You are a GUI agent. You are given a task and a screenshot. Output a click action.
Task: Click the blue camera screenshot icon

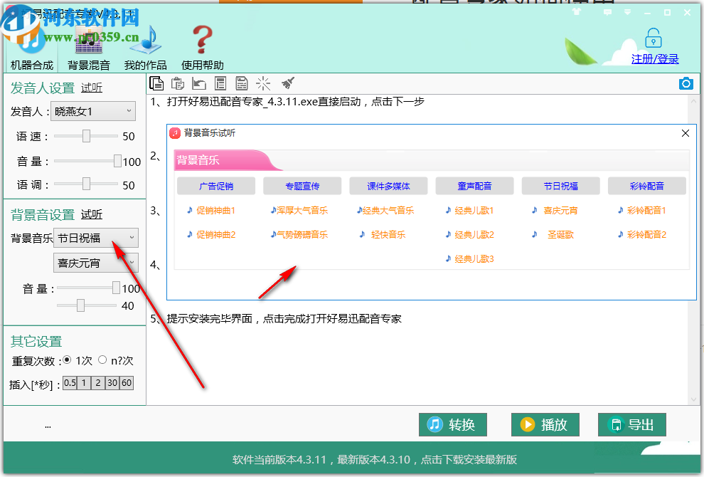pyautogui.click(x=686, y=83)
